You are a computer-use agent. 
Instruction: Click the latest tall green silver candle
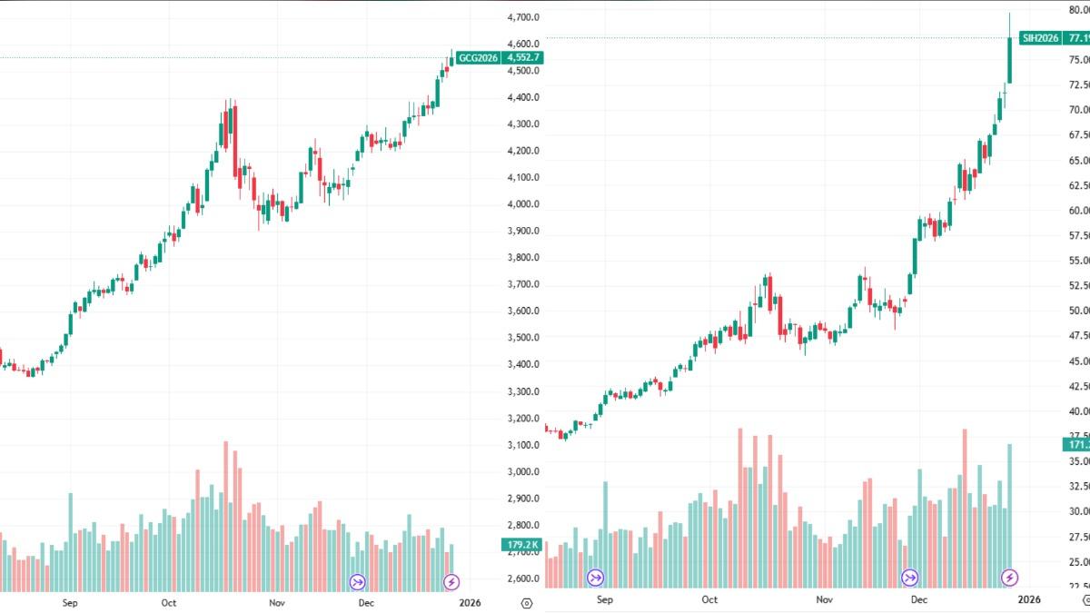point(1010,60)
